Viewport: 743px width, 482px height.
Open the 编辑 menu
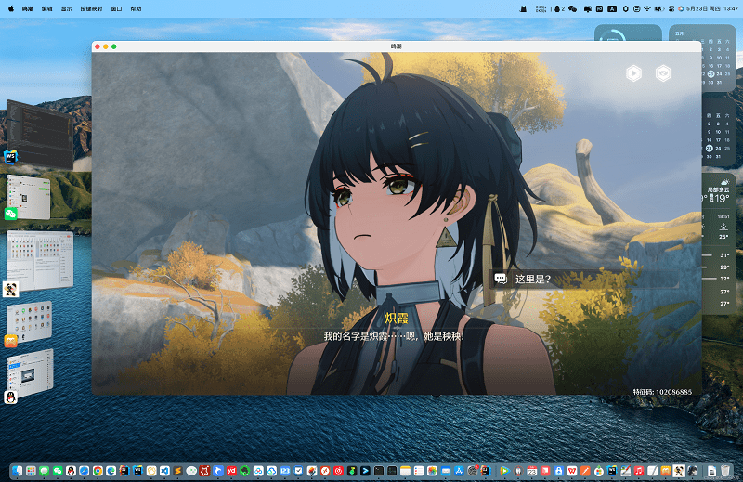46,7
